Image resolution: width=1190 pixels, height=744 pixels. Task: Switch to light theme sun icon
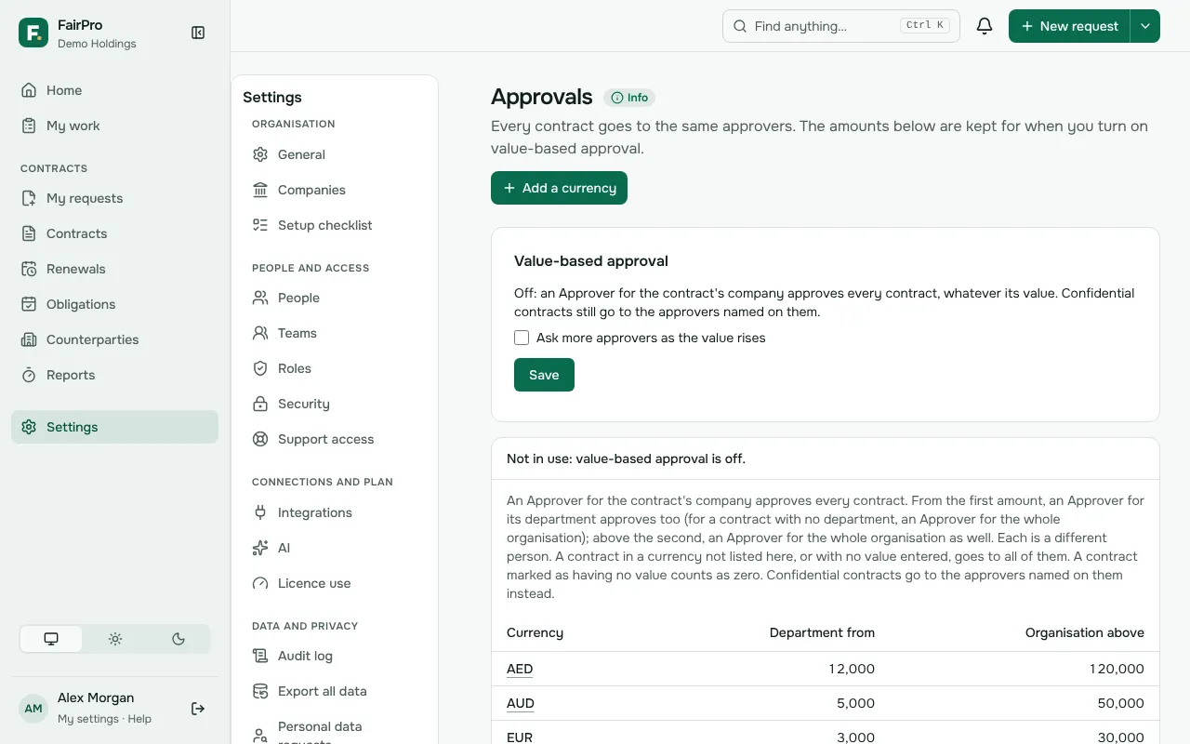(115, 639)
